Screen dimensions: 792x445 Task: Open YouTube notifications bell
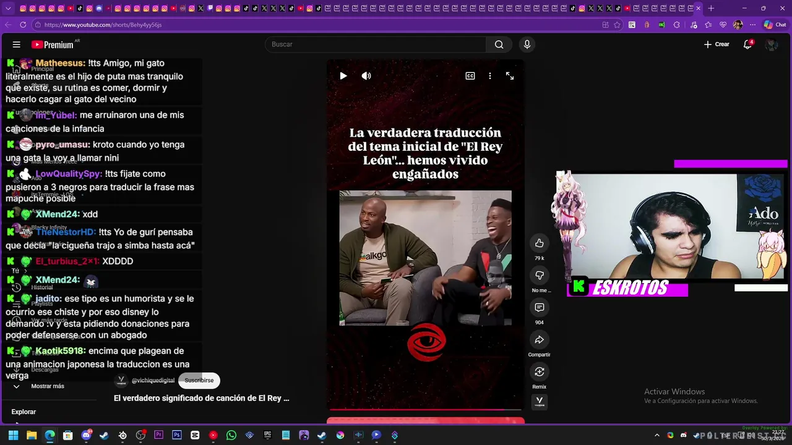pyautogui.click(x=747, y=44)
